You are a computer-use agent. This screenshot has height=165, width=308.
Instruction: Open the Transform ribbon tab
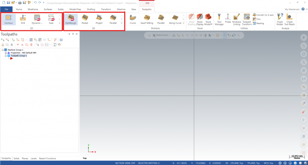(x=106, y=9)
